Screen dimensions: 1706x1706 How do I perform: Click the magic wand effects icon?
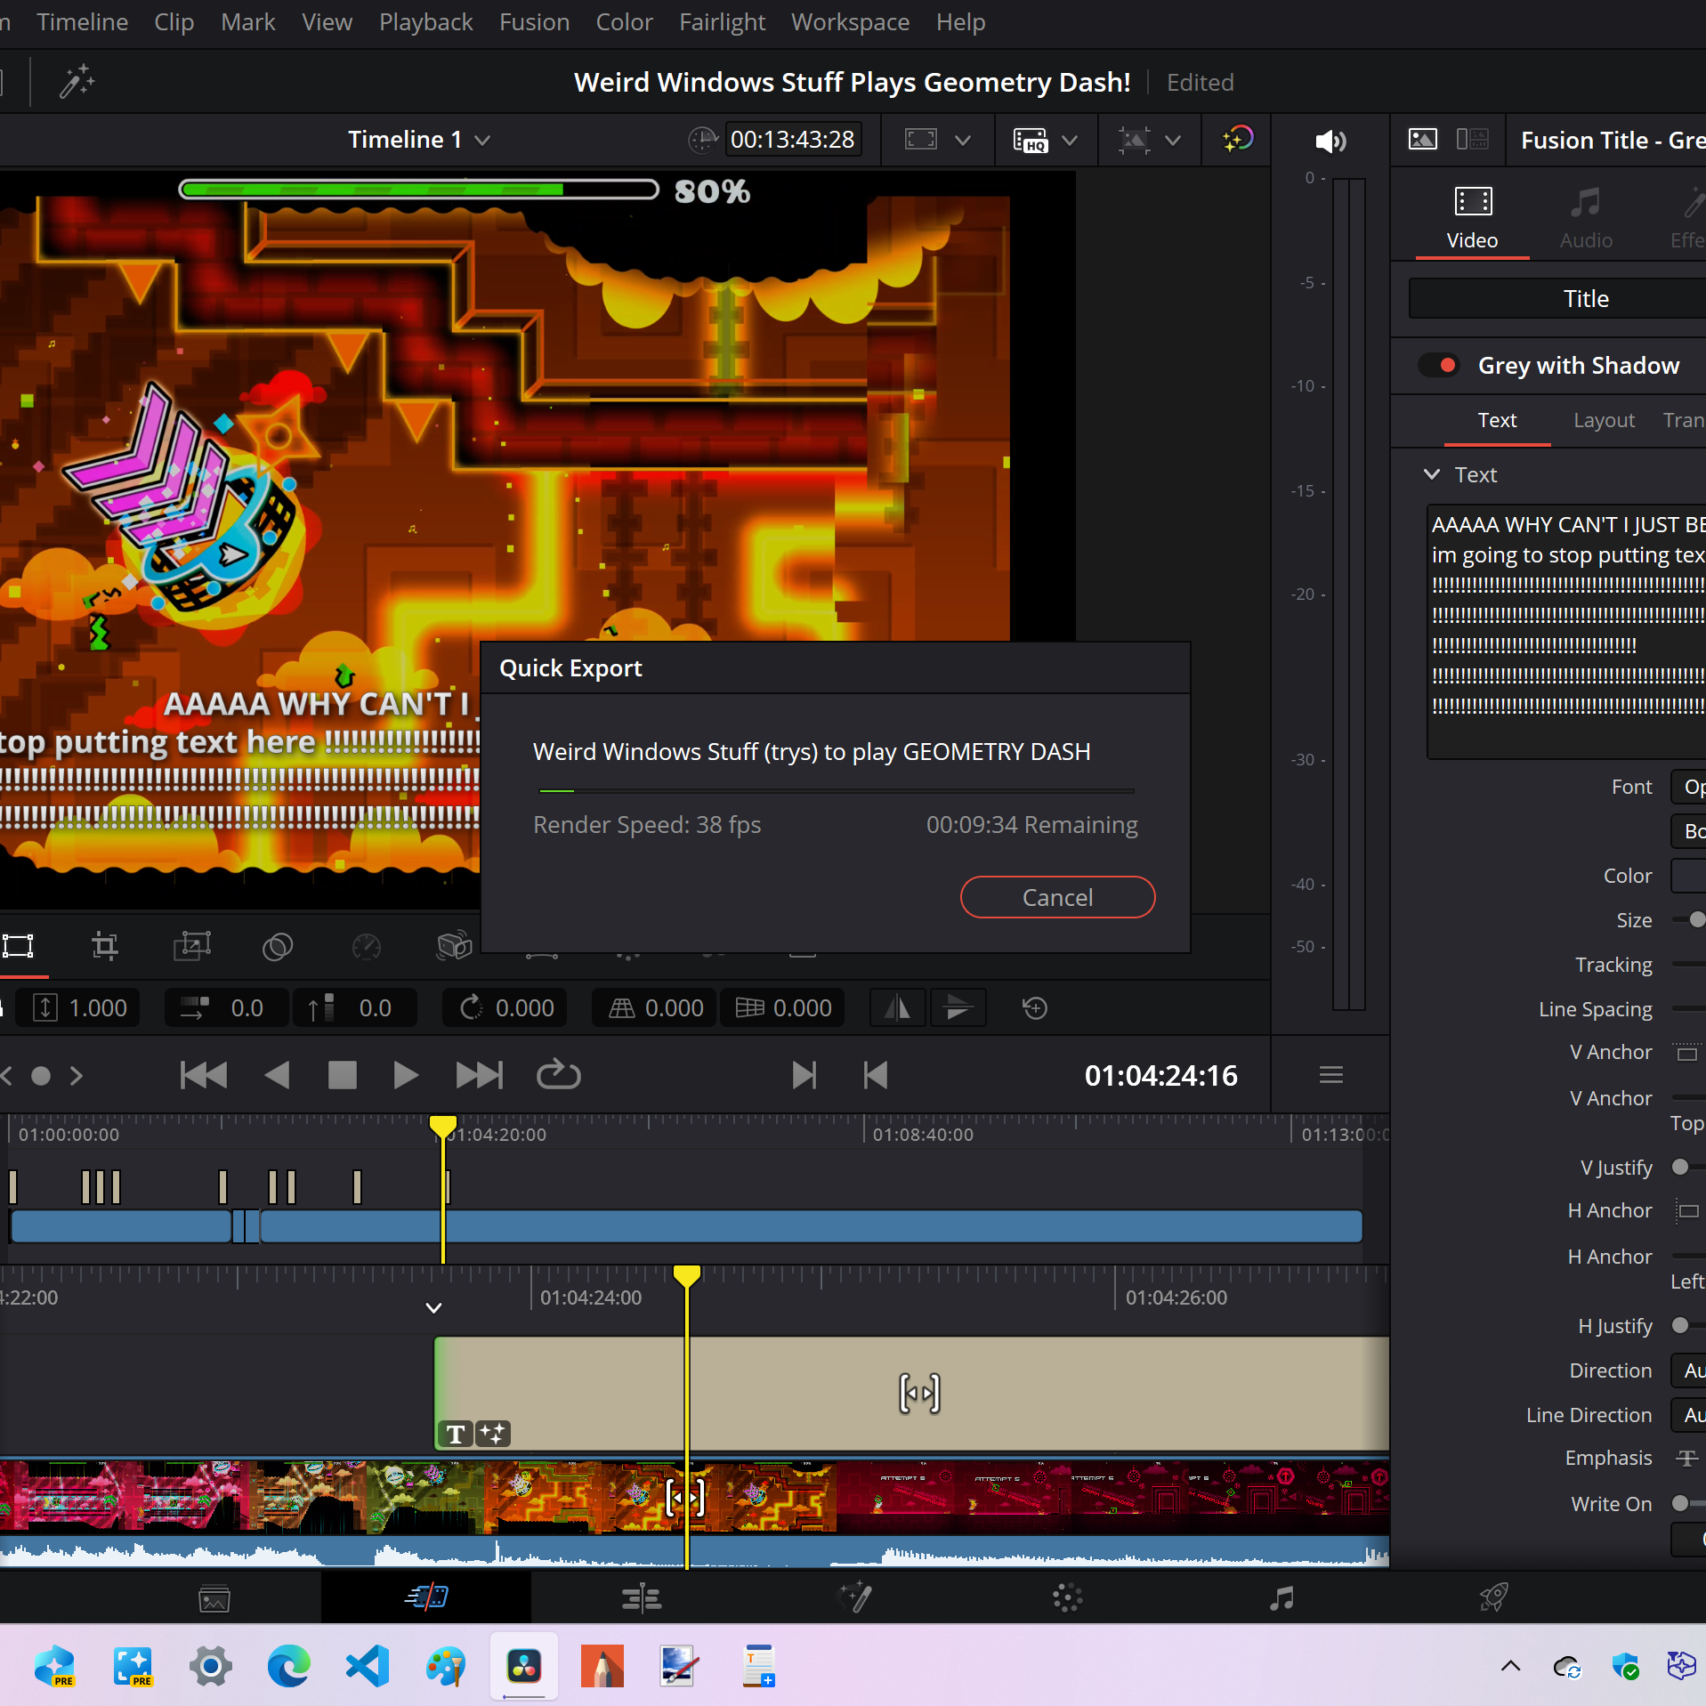77,81
